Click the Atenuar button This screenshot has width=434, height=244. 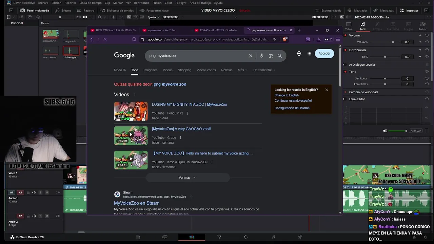415,131
